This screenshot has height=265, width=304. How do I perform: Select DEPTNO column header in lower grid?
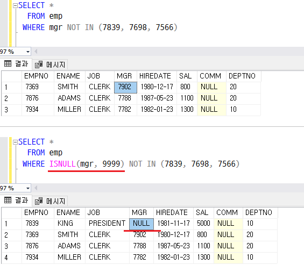[260, 213]
